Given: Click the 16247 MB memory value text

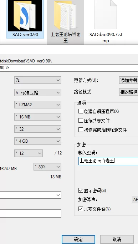Looking at the screenshot, I should point(8,168).
